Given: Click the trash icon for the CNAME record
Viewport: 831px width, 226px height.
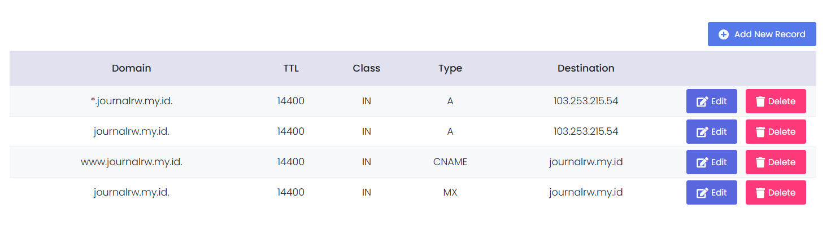Looking at the screenshot, I should [760, 162].
